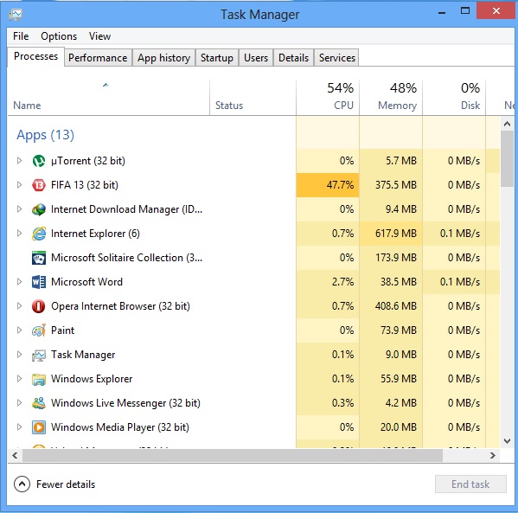Screen dimensions: 518x513
Task: Select the FIFA 13 47.7% CPU cell
Action: 328,185
